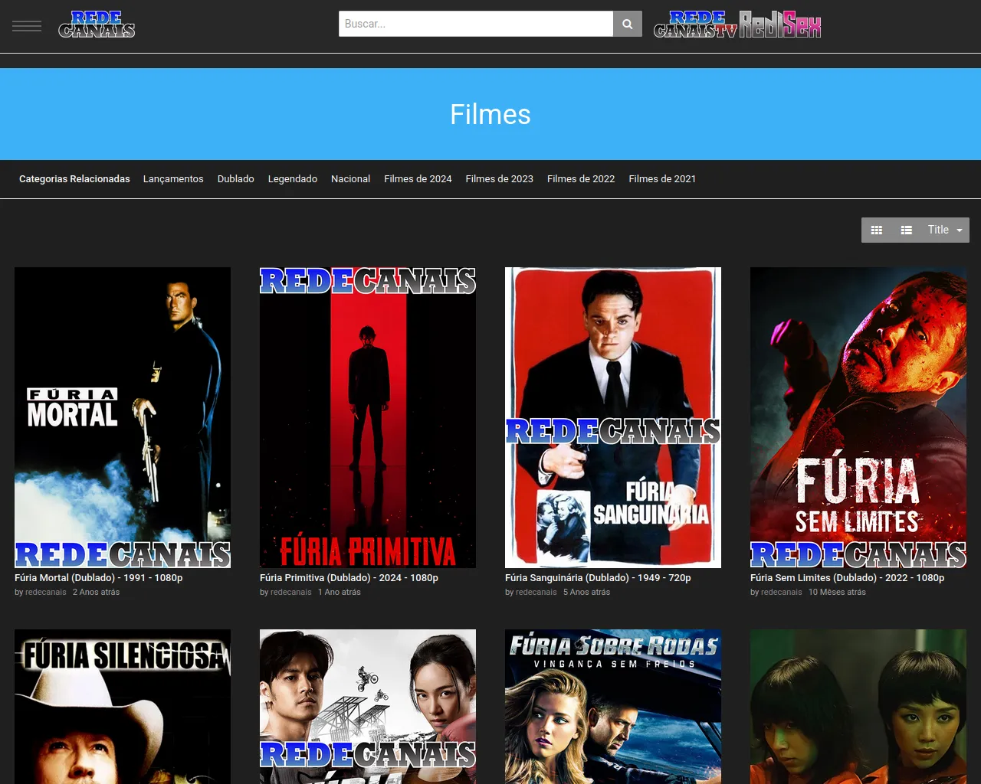Open the RedeCanais TV logo link
The height and width of the screenshot is (784, 981).
695,24
